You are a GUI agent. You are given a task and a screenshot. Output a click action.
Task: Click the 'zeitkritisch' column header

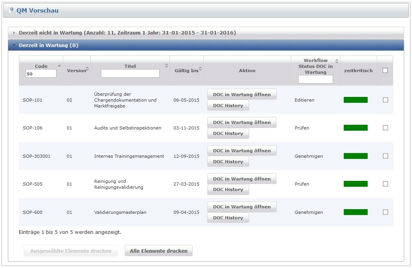coord(358,70)
